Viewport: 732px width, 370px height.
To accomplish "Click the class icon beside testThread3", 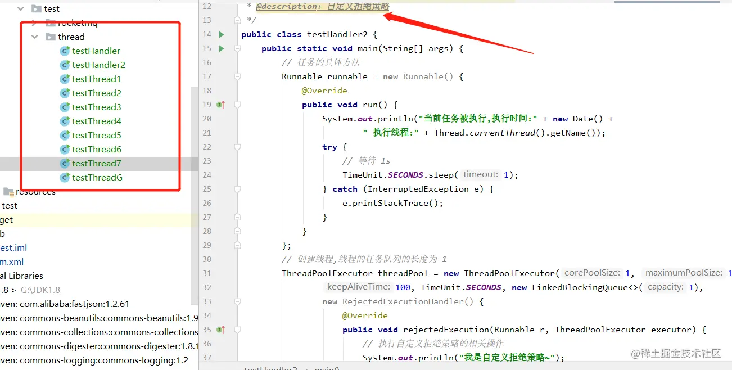I will 65,107.
